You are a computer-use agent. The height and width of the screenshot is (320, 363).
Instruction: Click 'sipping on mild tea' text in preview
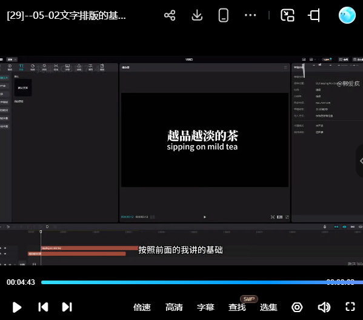point(202,147)
